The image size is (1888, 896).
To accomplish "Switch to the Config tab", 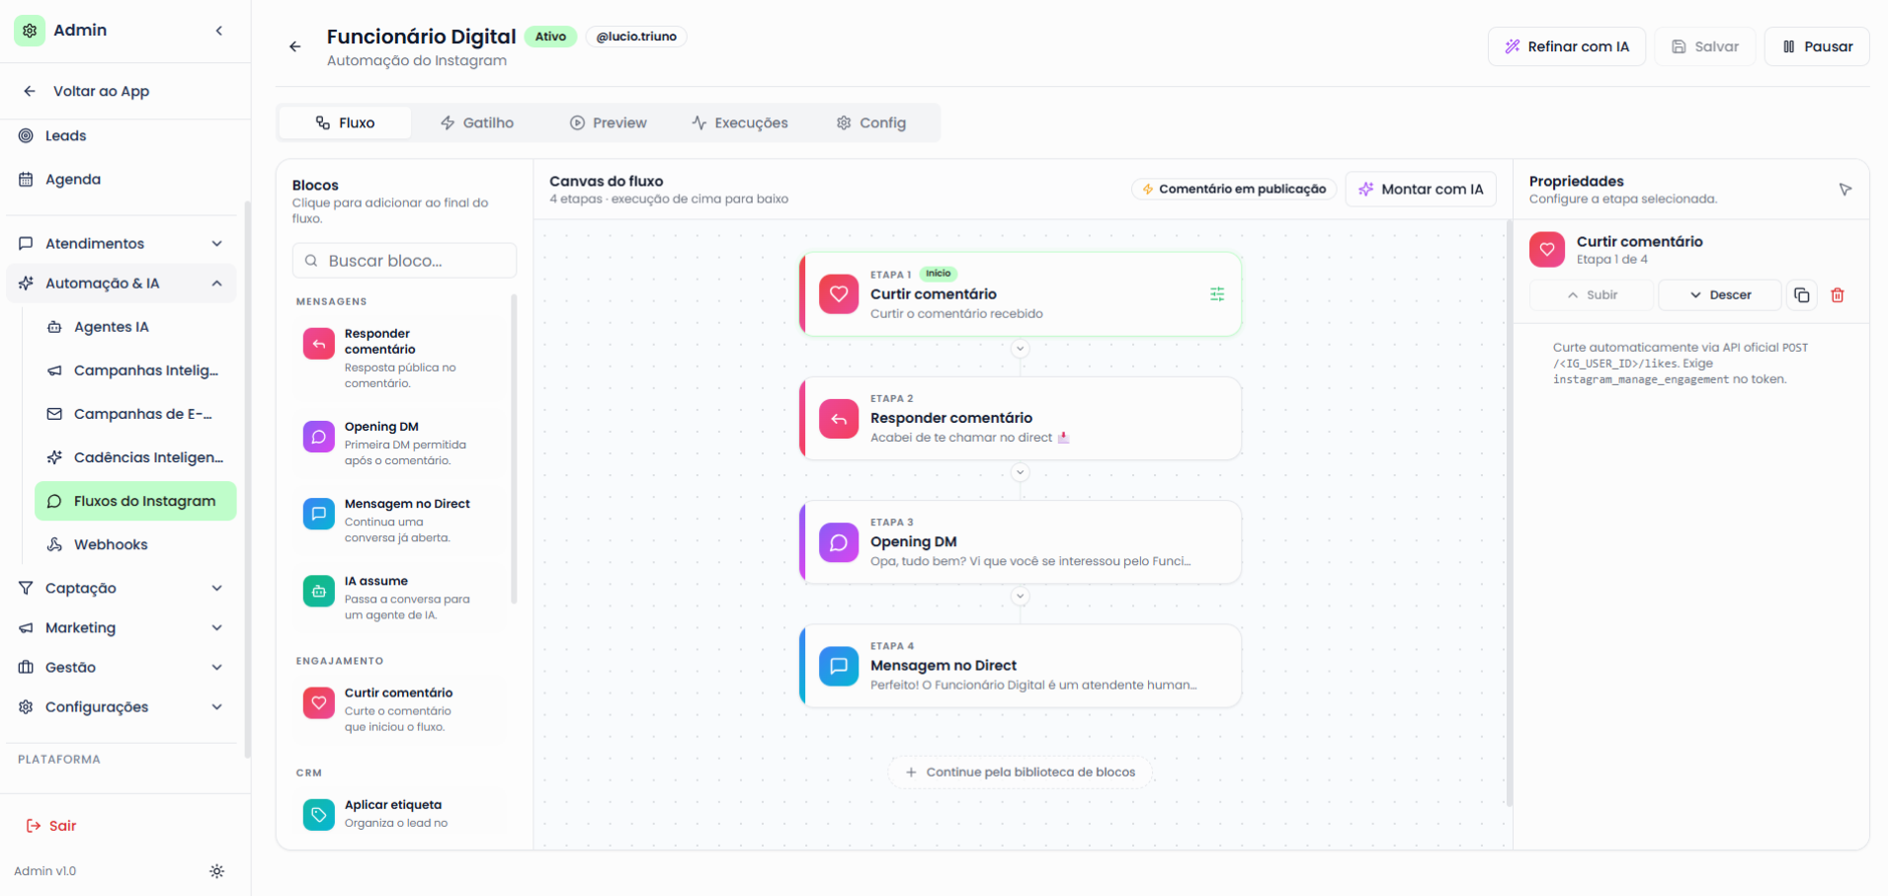I will point(871,122).
